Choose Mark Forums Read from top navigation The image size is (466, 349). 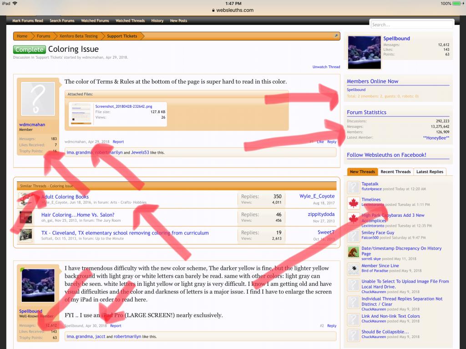click(x=28, y=20)
